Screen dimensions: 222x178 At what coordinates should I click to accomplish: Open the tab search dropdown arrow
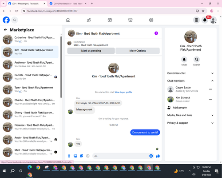(4, 4)
